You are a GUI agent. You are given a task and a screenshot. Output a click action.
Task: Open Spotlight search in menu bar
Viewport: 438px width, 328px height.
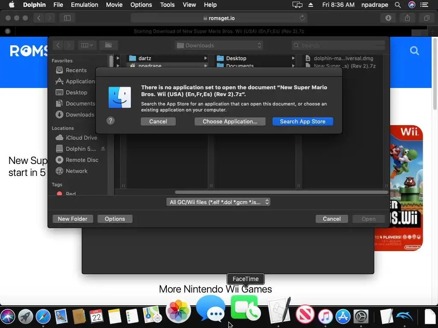pyautogui.click(x=398, y=5)
